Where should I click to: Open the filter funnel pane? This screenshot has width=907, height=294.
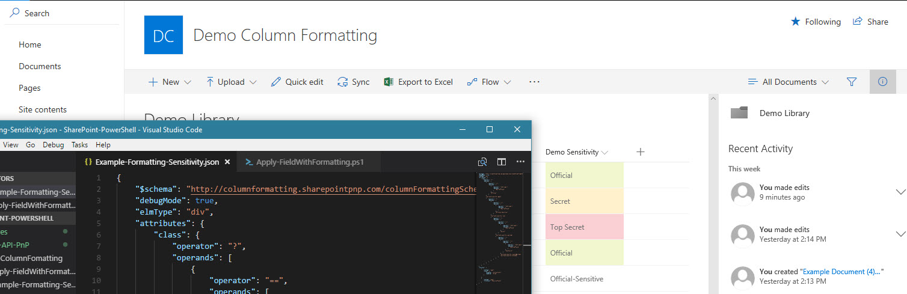pos(852,82)
